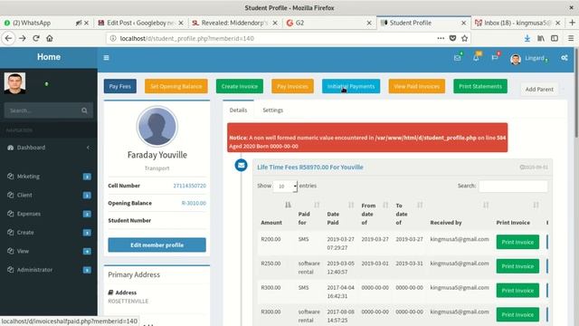Expand the Expenses sidebar menu

(49, 214)
